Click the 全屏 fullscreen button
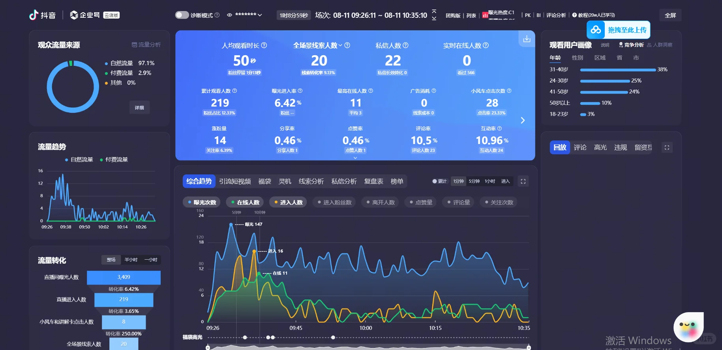Viewport: 722px width, 350px height. 670,15
